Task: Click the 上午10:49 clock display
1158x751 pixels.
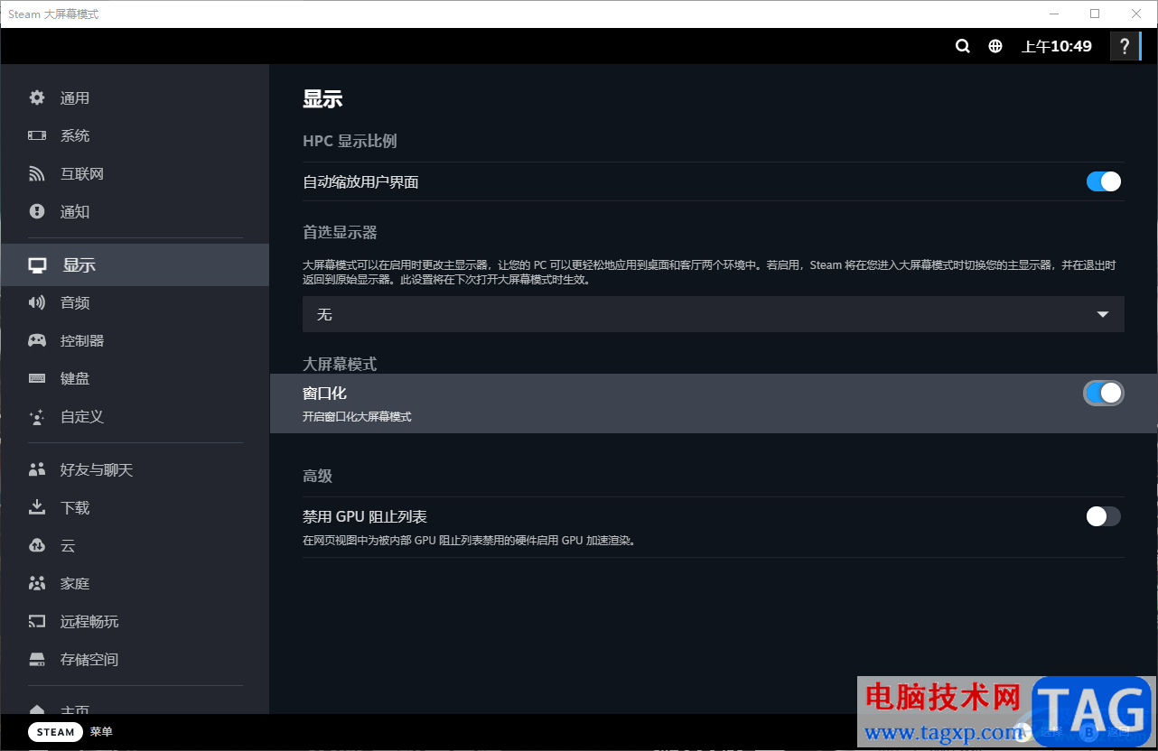Action: click(x=1057, y=46)
